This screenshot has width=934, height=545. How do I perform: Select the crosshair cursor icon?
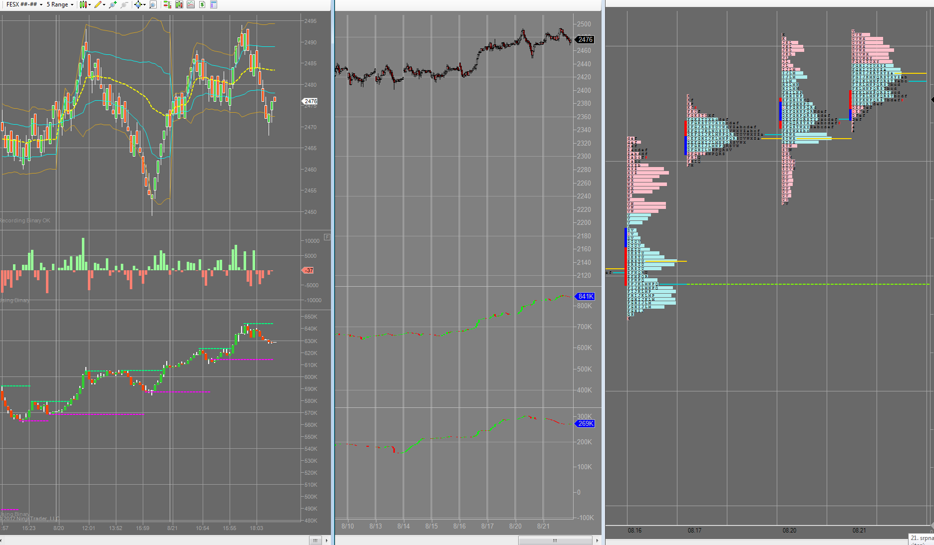138,4
